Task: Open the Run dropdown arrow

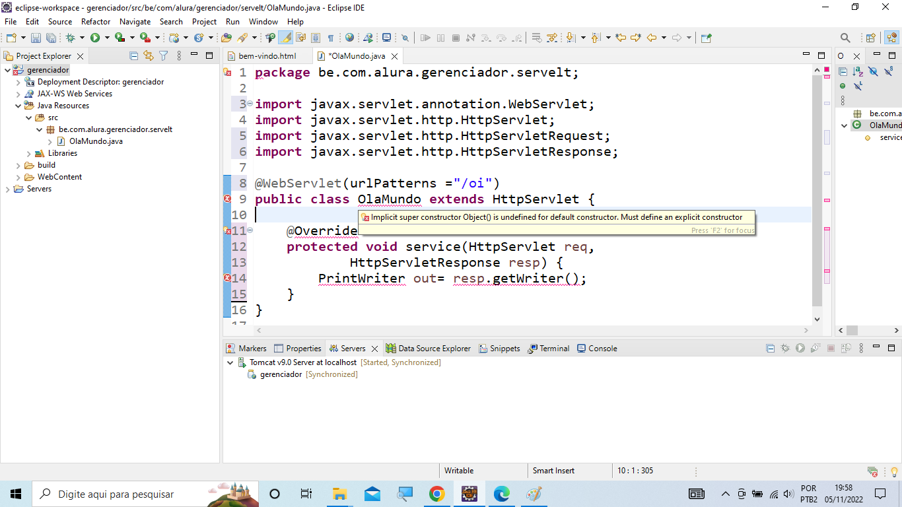Action: pyautogui.click(x=107, y=38)
